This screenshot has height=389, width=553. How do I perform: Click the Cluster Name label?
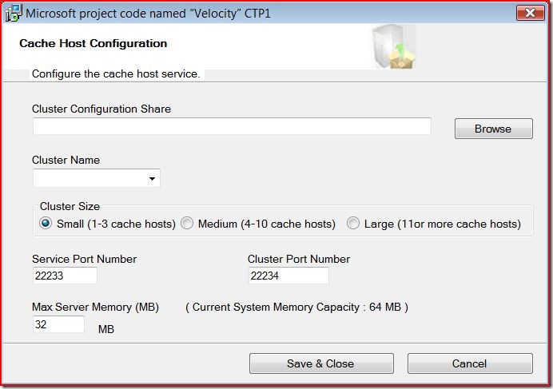tap(66, 160)
